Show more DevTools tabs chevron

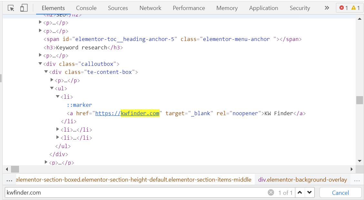327,8
